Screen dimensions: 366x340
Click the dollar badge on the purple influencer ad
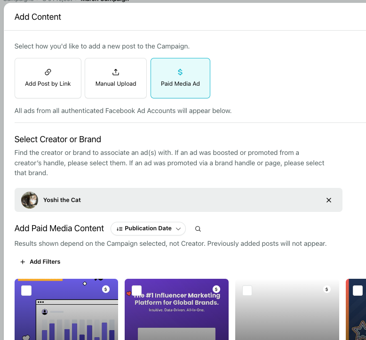[x=216, y=289]
